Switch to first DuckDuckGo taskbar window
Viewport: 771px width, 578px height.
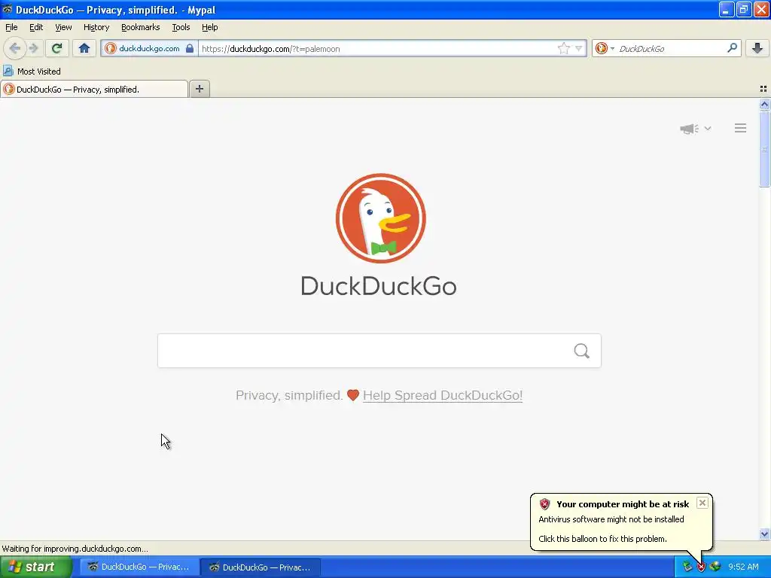point(139,567)
